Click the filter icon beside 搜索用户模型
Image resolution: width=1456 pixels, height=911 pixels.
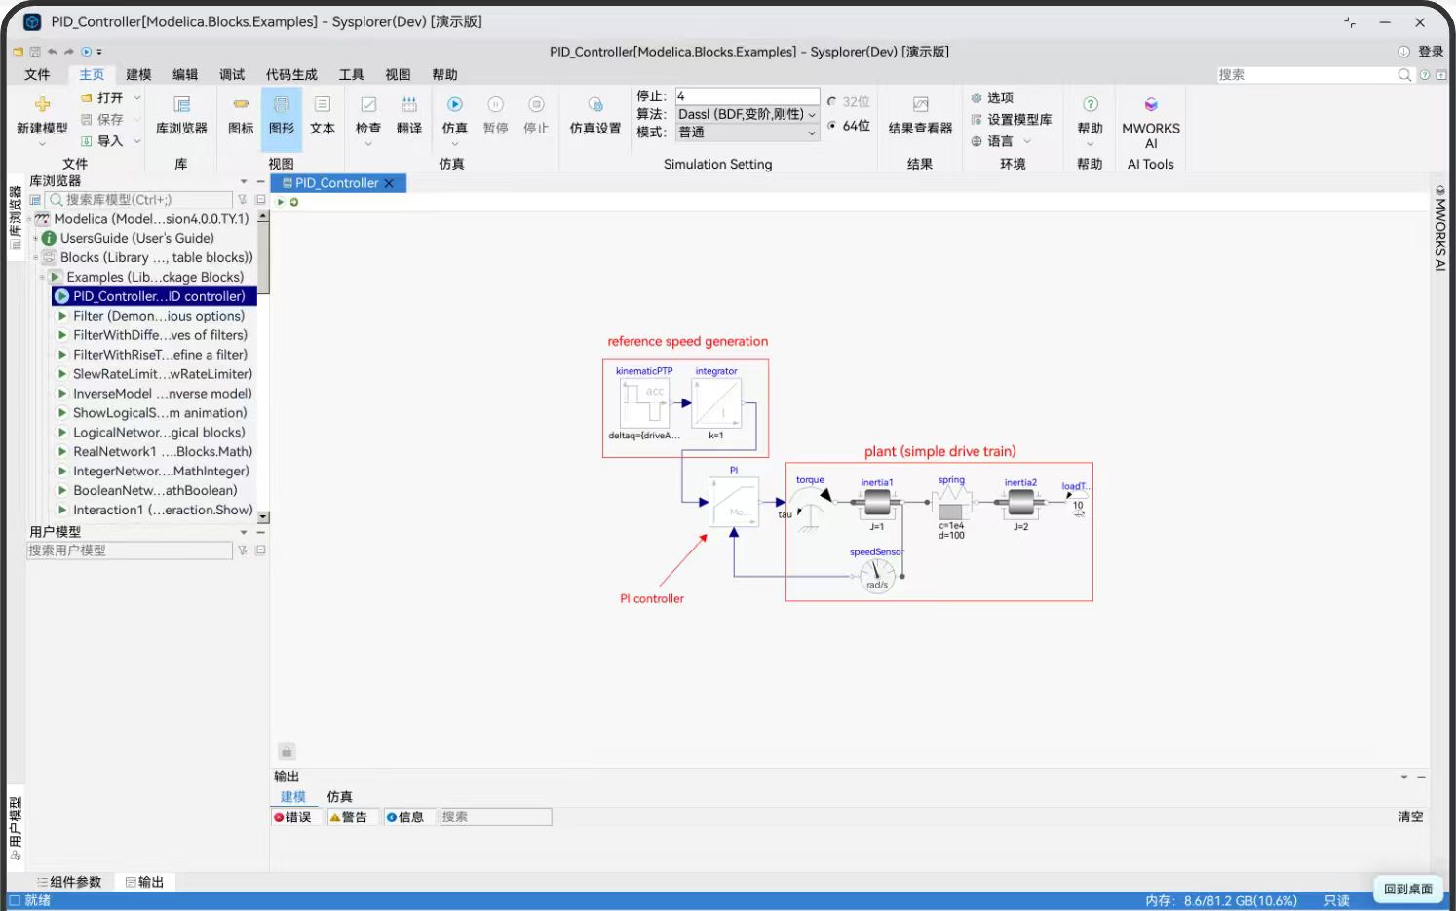point(243,550)
